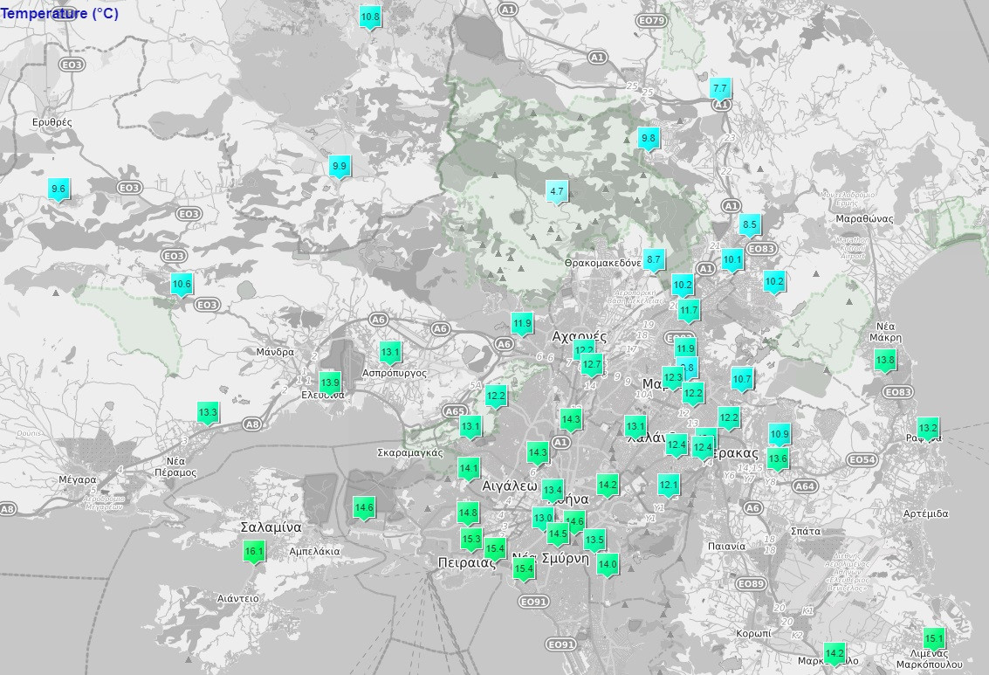Screen dimensions: 989x675
Task: Select the 16.1 marker near Σαλαμίνα
Action: click(254, 551)
